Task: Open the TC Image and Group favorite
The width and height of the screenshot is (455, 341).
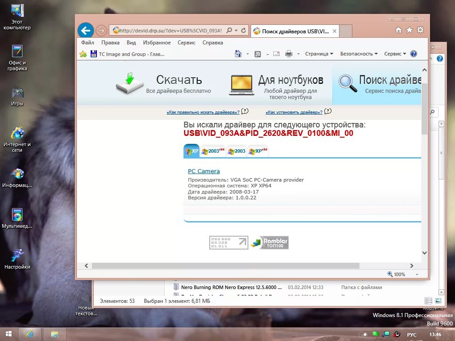Action: pyautogui.click(x=128, y=54)
